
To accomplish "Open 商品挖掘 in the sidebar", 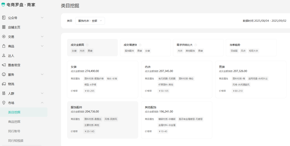I will point(14,122).
